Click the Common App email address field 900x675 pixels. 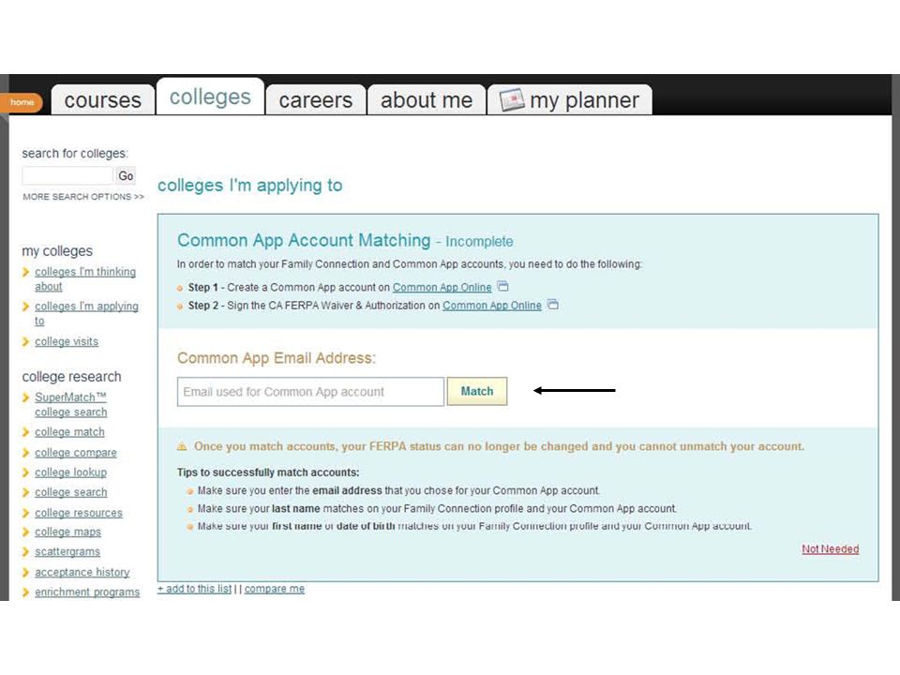tap(310, 392)
